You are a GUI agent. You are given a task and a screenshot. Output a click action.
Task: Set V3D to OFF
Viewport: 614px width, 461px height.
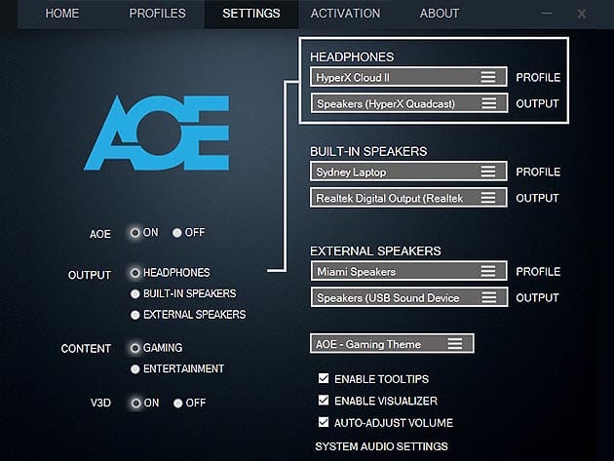tap(178, 403)
